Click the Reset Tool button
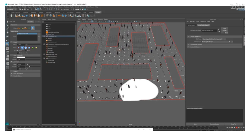The image size is (247, 133). pyautogui.click(x=31, y=22)
